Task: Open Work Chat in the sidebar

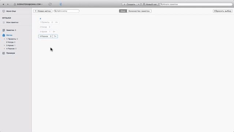Action: click(x=11, y=11)
